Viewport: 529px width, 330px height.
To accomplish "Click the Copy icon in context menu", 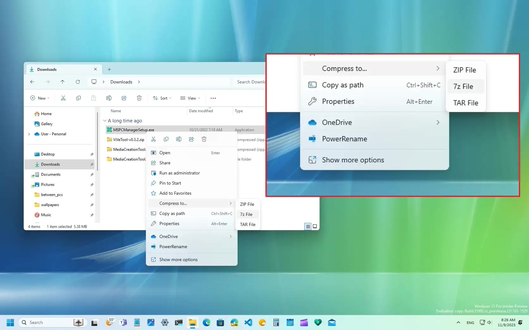I will (166, 139).
